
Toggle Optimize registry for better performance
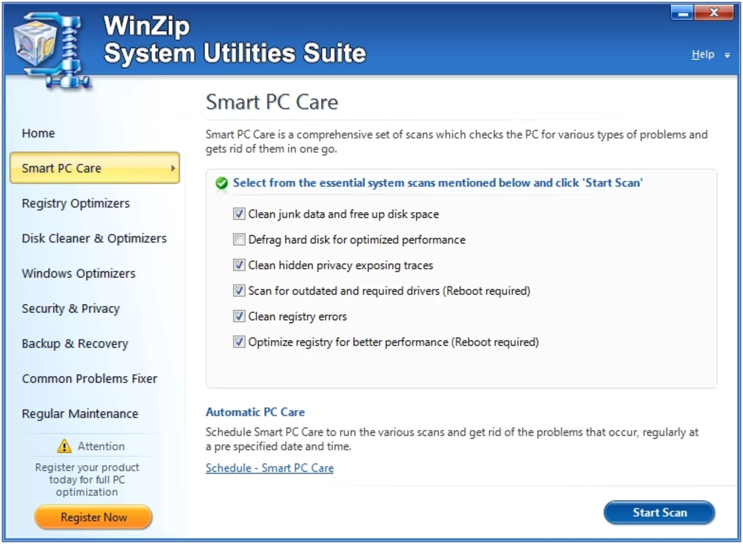point(239,341)
